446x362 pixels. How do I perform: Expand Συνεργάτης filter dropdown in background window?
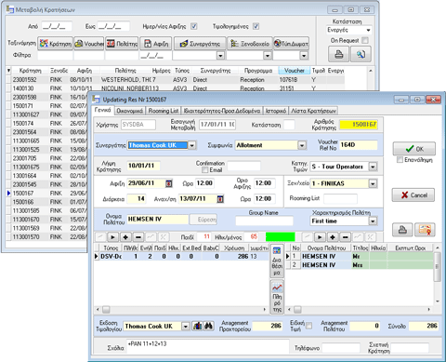pos(220,56)
